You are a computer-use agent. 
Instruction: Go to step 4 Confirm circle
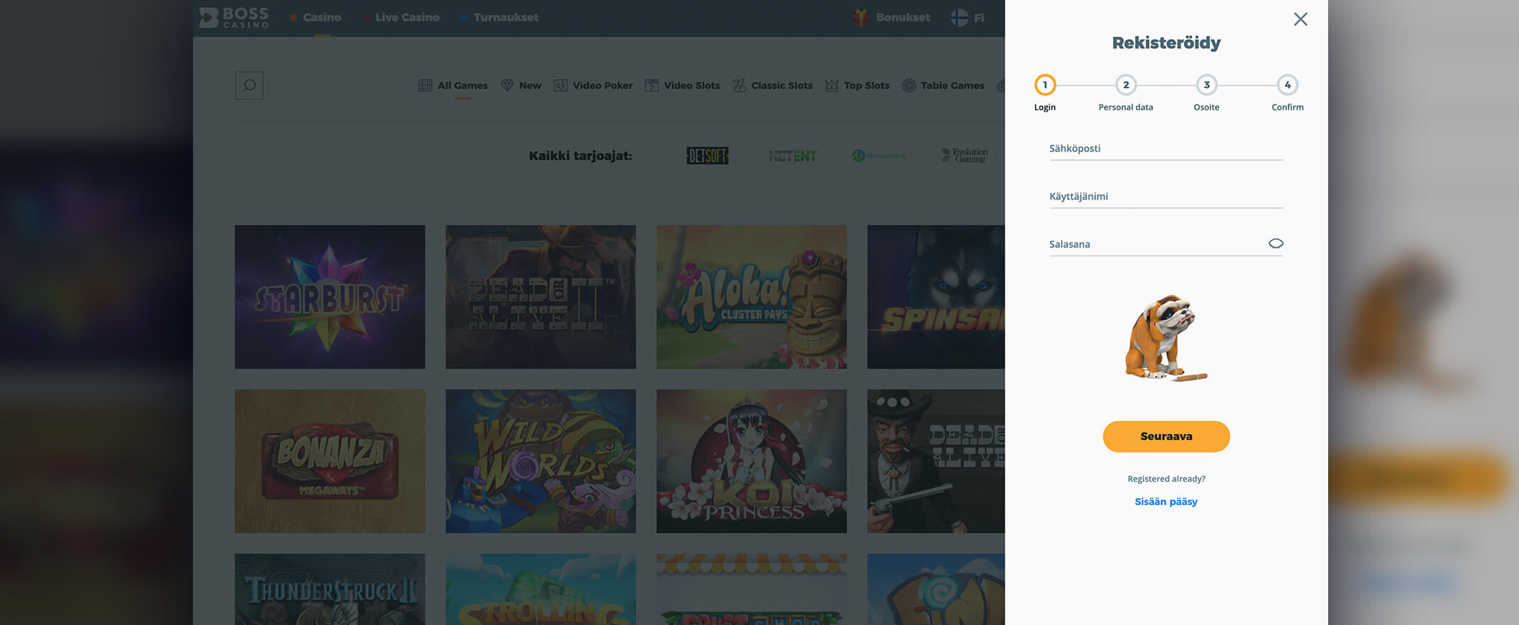pos(1288,85)
